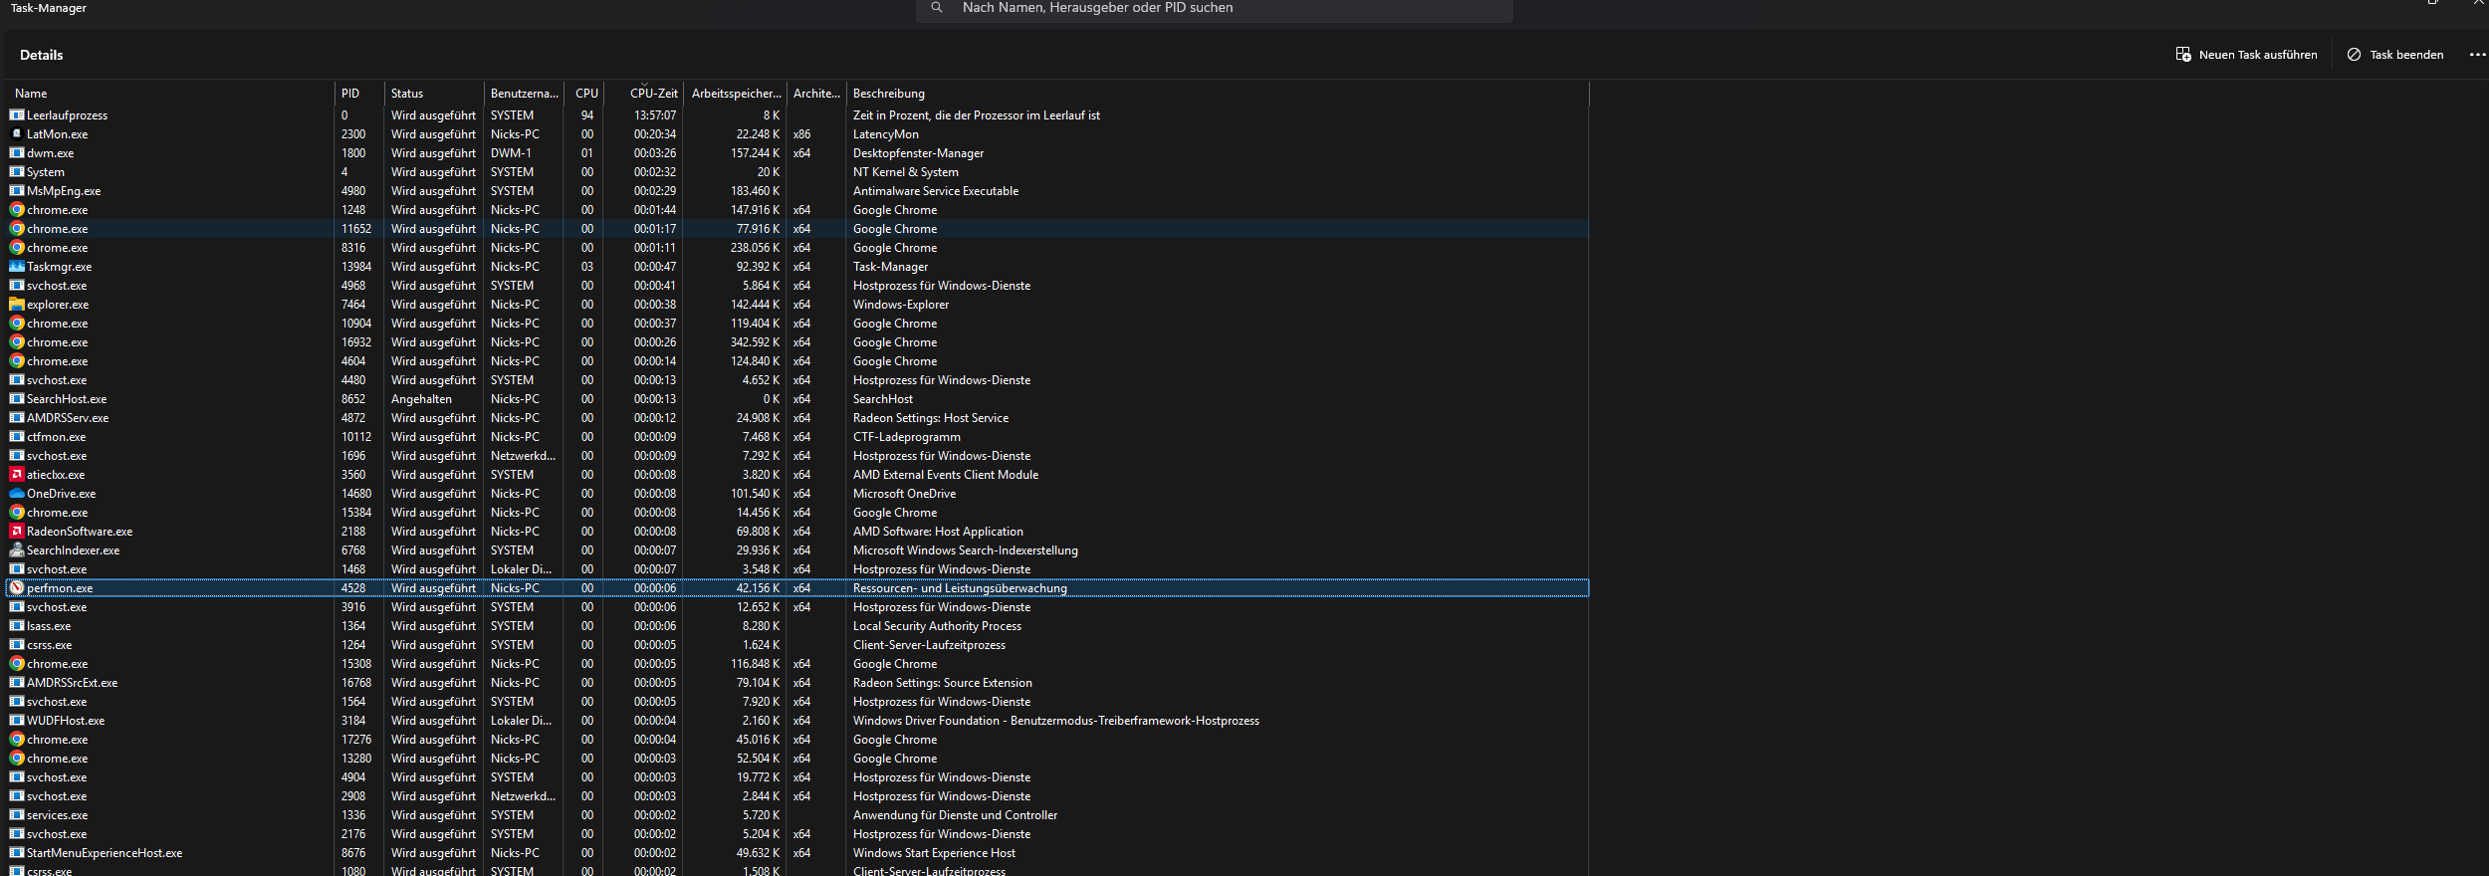Click the SearchIndexer.exe icon
Viewport: 2489px width, 876px height.
pyautogui.click(x=17, y=550)
